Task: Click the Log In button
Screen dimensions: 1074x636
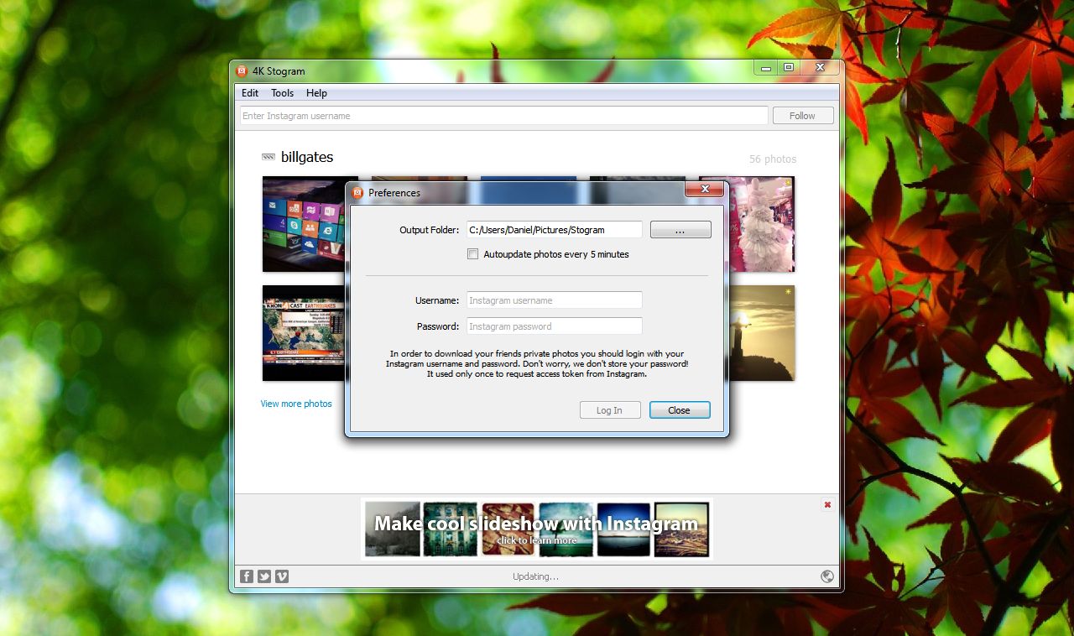Action: 610,410
